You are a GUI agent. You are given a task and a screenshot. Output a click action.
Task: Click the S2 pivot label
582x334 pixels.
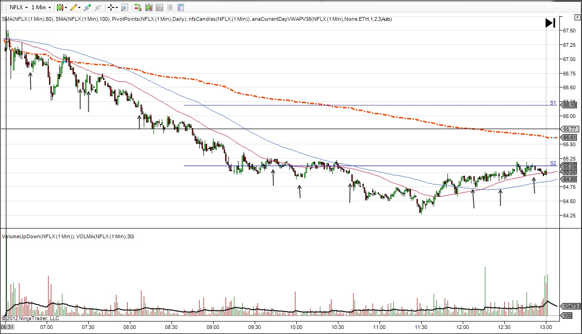(x=553, y=163)
